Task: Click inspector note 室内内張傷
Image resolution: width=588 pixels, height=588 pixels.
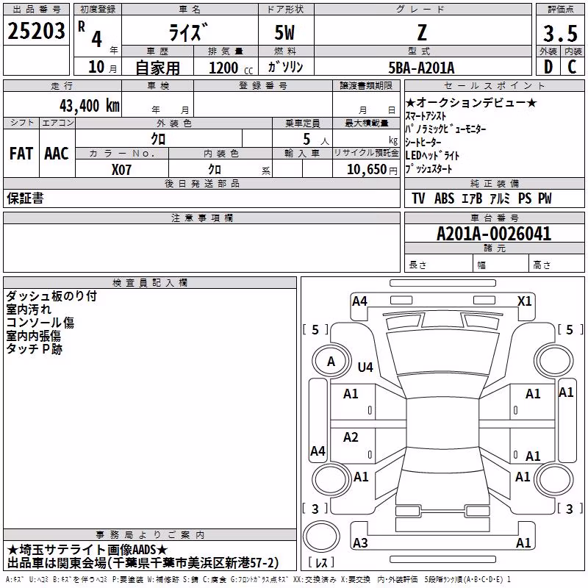Action: (x=33, y=336)
